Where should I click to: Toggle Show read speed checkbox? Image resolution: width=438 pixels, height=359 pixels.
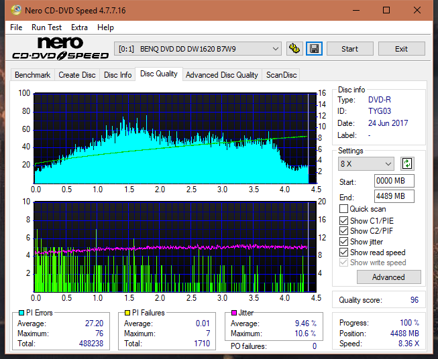[x=343, y=252]
